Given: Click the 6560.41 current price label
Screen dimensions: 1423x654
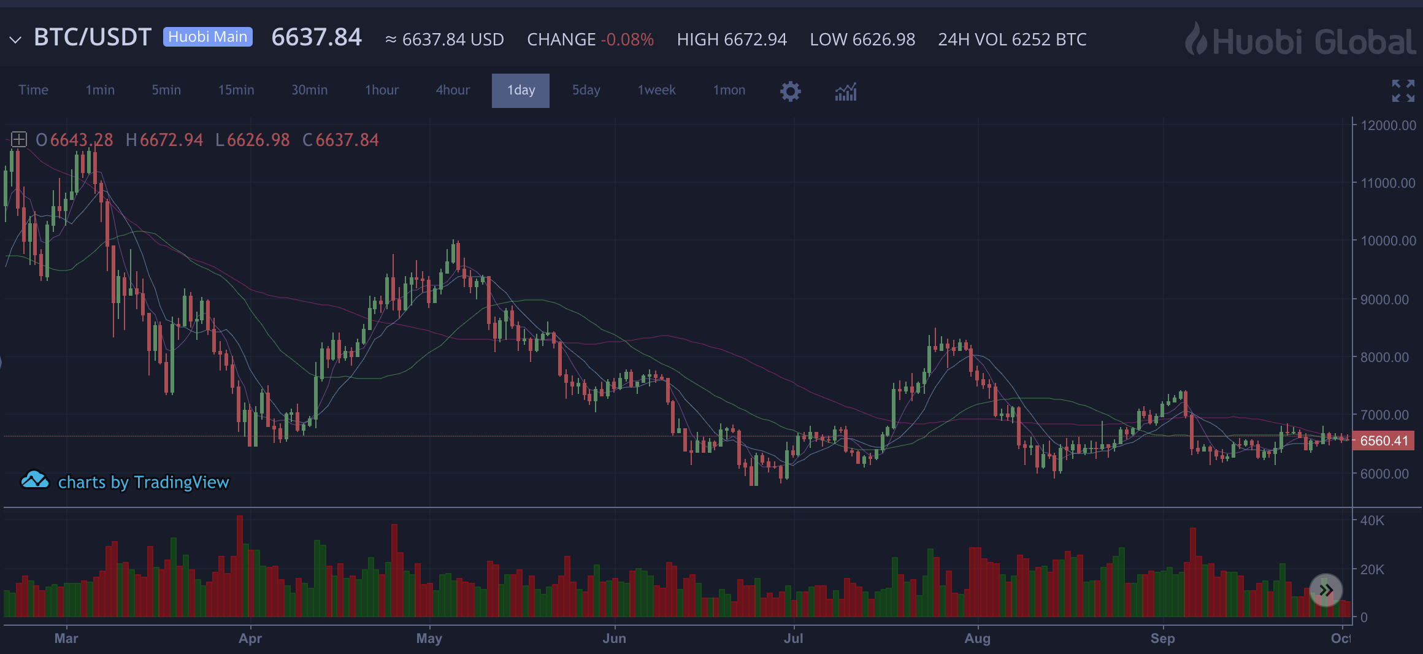Looking at the screenshot, I should [x=1384, y=440].
